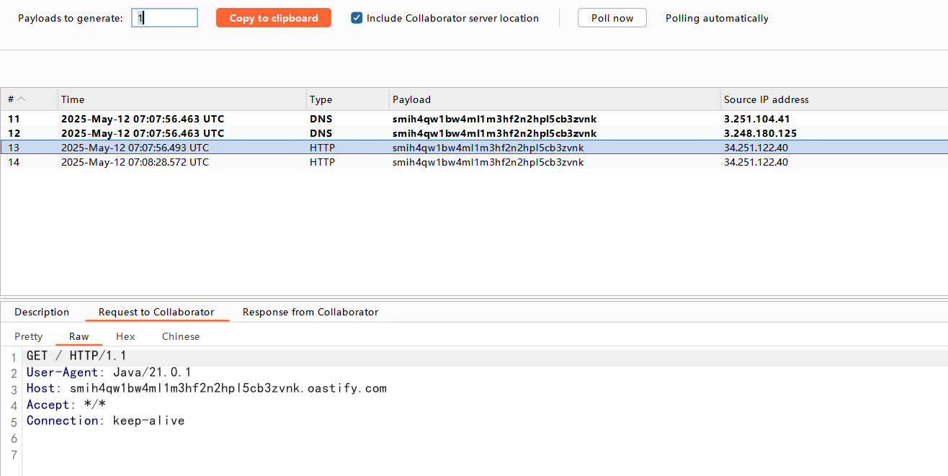Click the Payload column header
Screen dimensions: 948x476
411,99
